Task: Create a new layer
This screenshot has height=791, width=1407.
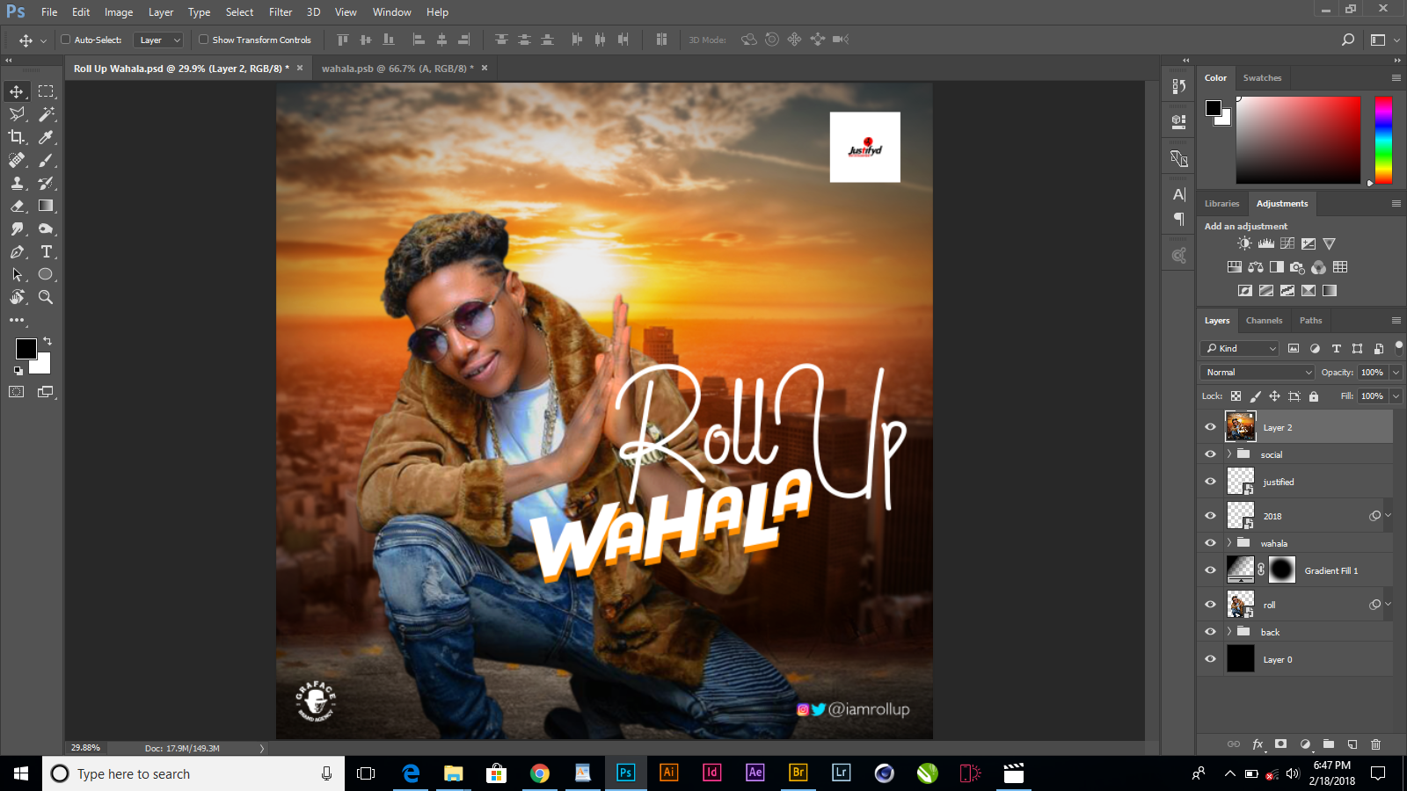Action: click(1352, 744)
